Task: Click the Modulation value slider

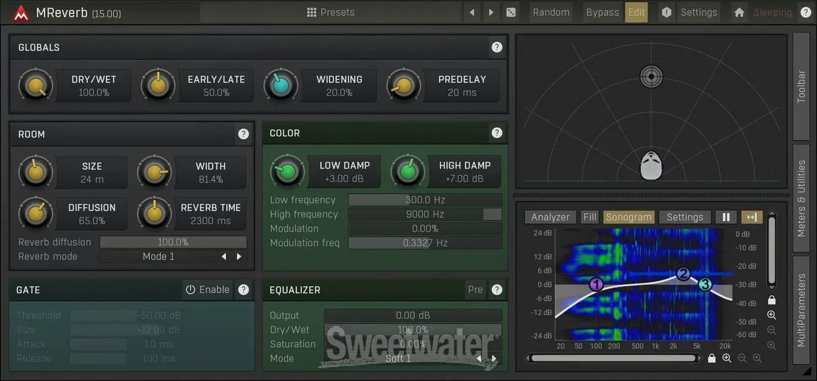Action: click(x=425, y=229)
